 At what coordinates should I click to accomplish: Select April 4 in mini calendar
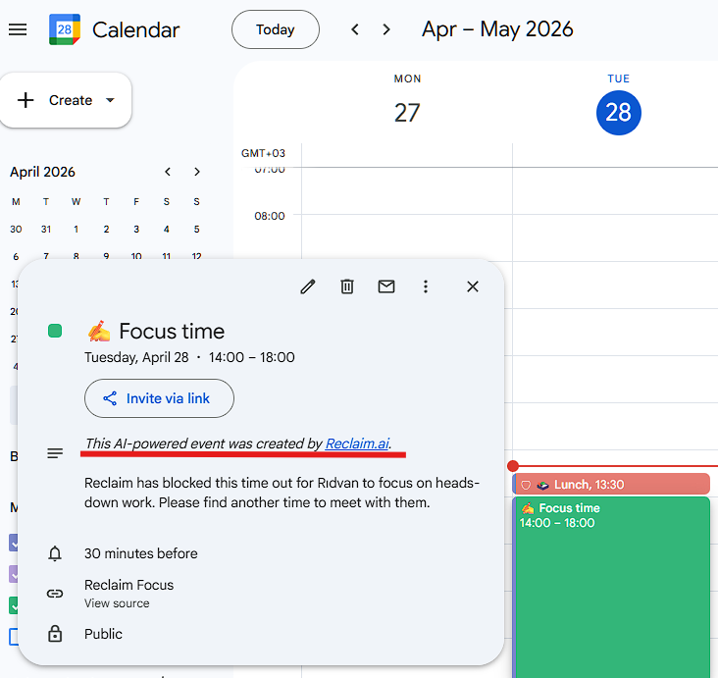point(166,229)
